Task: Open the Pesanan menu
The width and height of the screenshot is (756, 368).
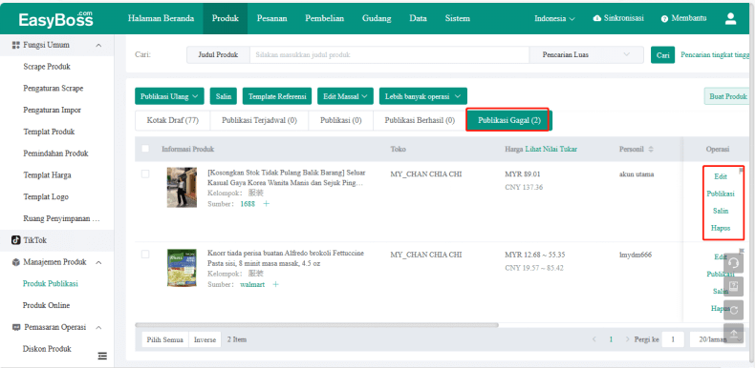Action: click(x=272, y=18)
